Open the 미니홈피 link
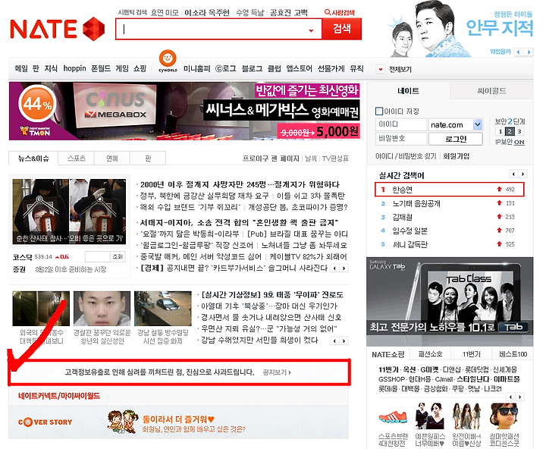 [196, 69]
